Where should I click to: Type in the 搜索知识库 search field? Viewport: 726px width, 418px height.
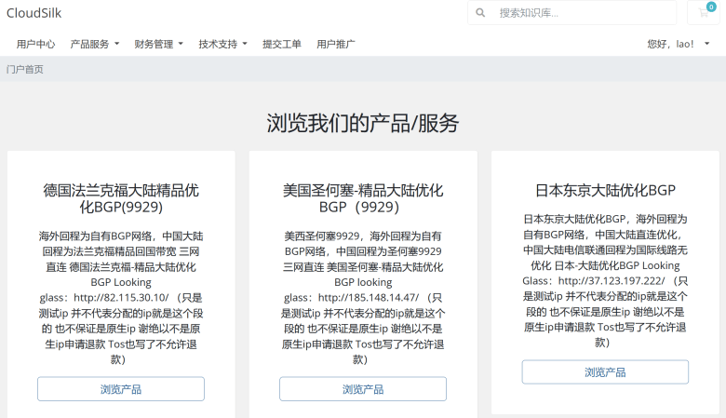pos(582,13)
